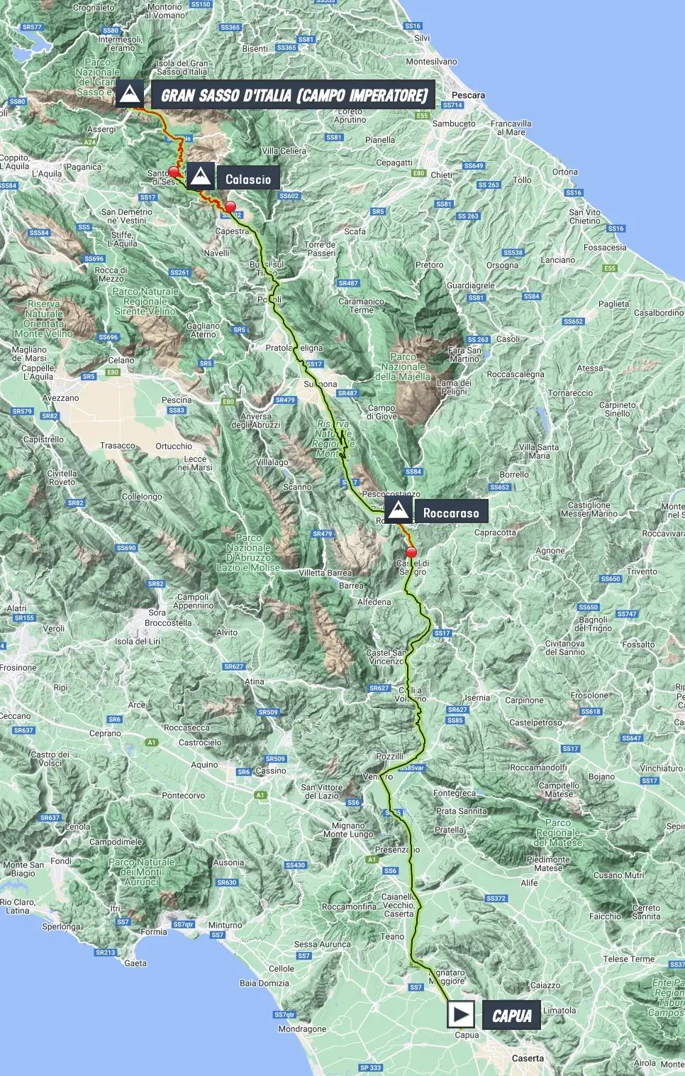Click the red marker below Roccaraso
Screen dimensions: 685x1076
point(411,553)
